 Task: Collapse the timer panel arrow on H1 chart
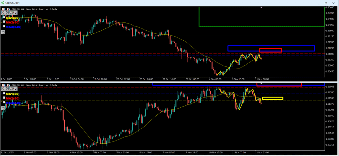click(x=16, y=89)
